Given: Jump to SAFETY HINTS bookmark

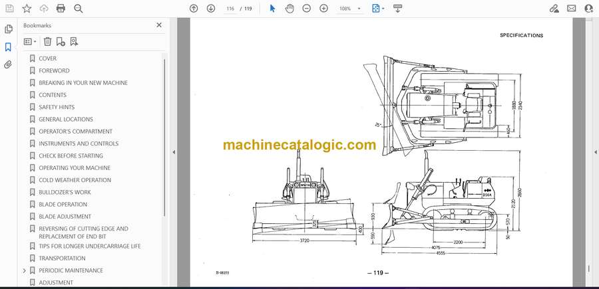Looking at the screenshot, I should [57, 107].
